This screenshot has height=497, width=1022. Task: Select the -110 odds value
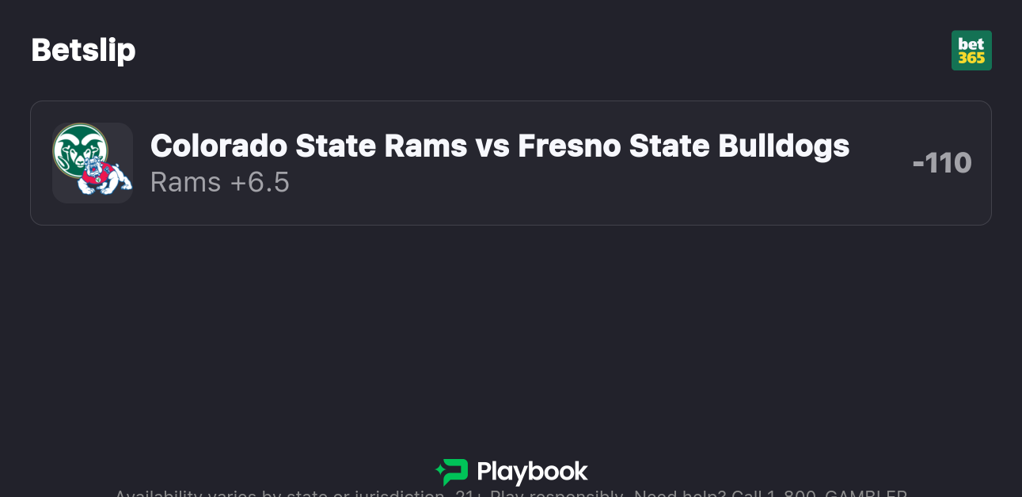[x=941, y=163]
